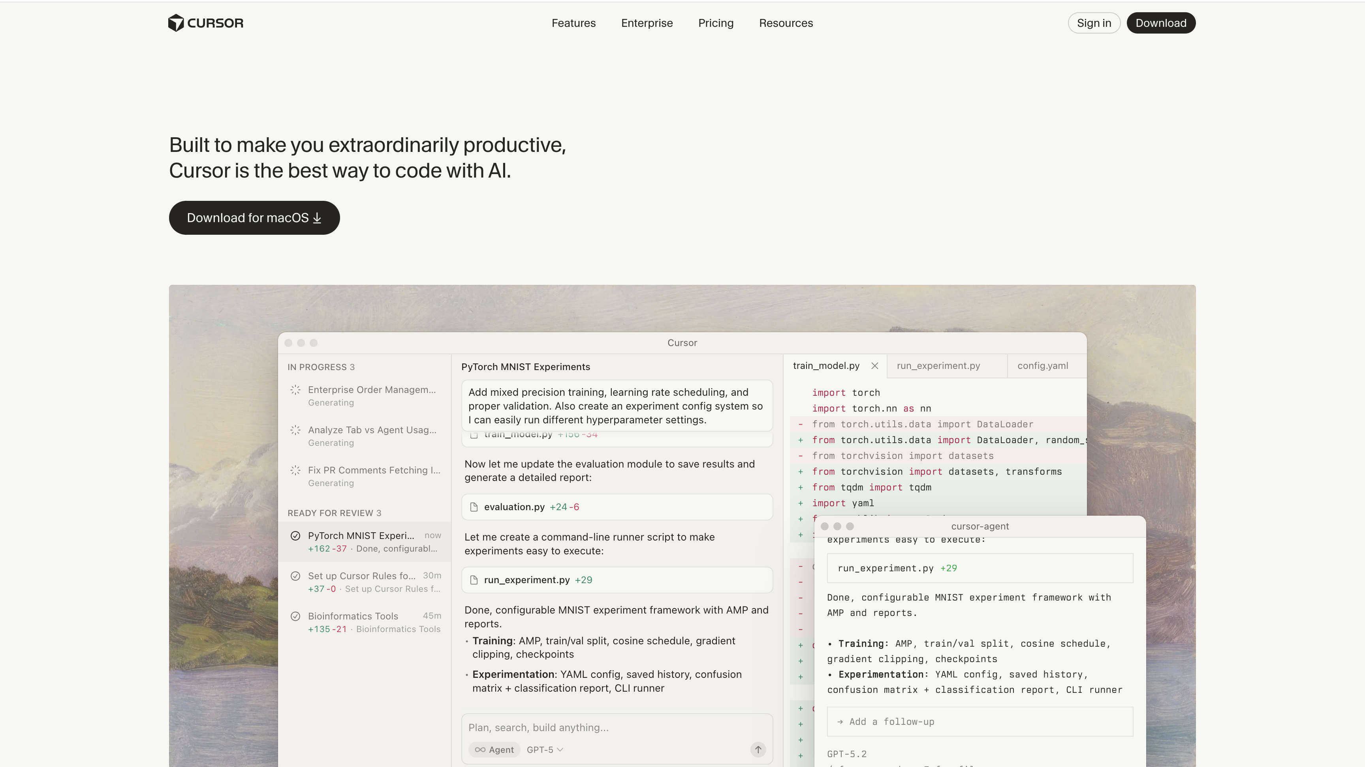Image resolution: width=1365 pixels, height=767 pixels.
Task: Close the train_model.py tab
Action: 874,366
